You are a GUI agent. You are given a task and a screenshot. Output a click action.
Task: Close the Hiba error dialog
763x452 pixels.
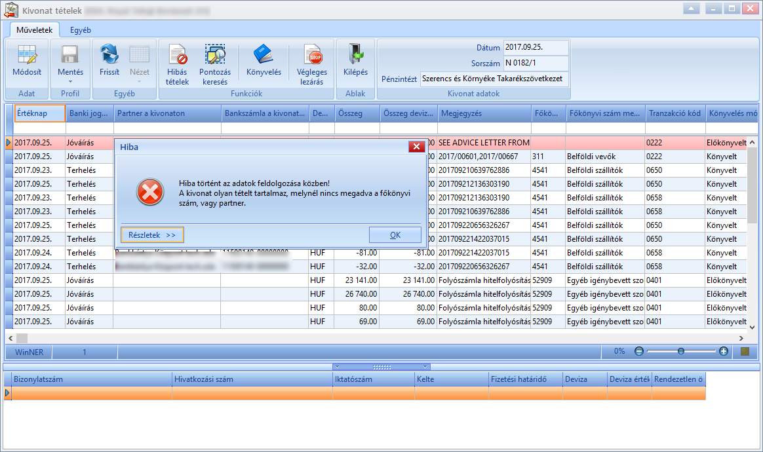(416, 147)
